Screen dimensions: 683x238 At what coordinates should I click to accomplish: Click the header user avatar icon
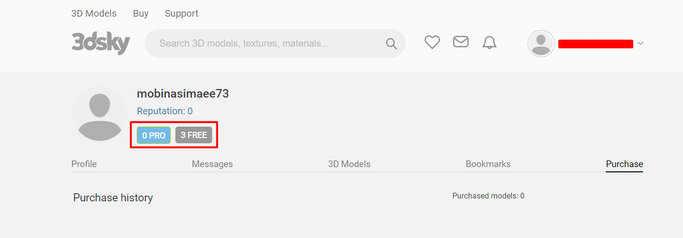coord(541,44)
